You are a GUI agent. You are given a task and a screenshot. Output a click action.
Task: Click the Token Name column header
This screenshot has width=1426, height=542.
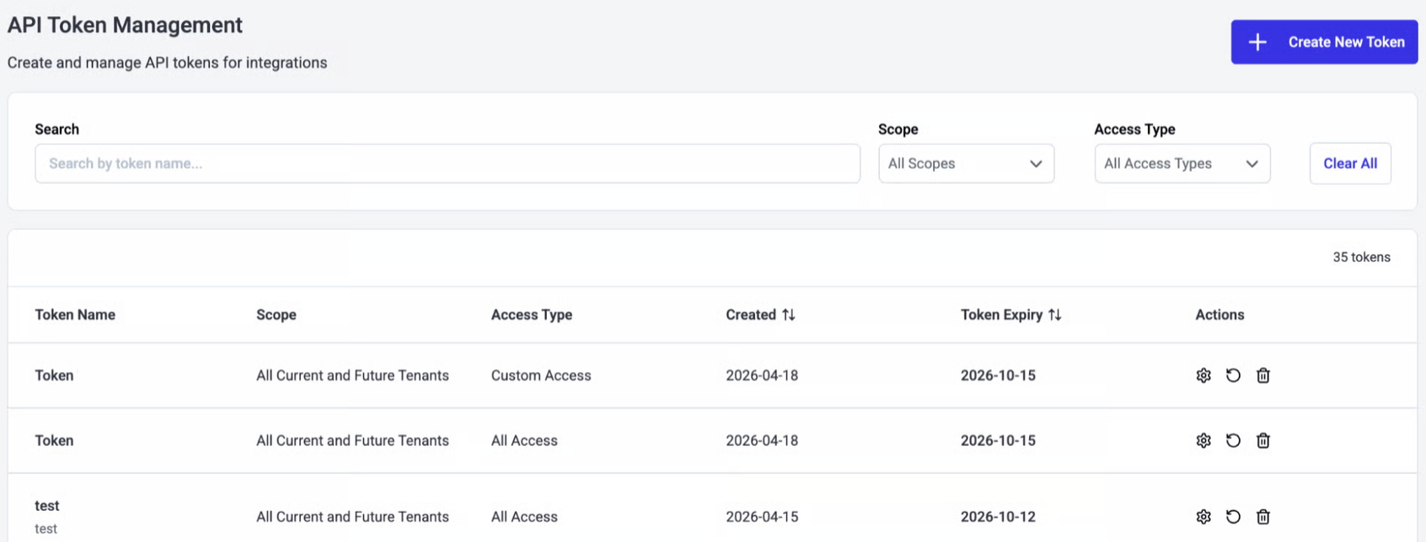pyautogui.click(x=75, y=315)
